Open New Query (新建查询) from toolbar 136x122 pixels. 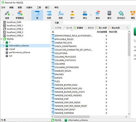pos(20,15)
